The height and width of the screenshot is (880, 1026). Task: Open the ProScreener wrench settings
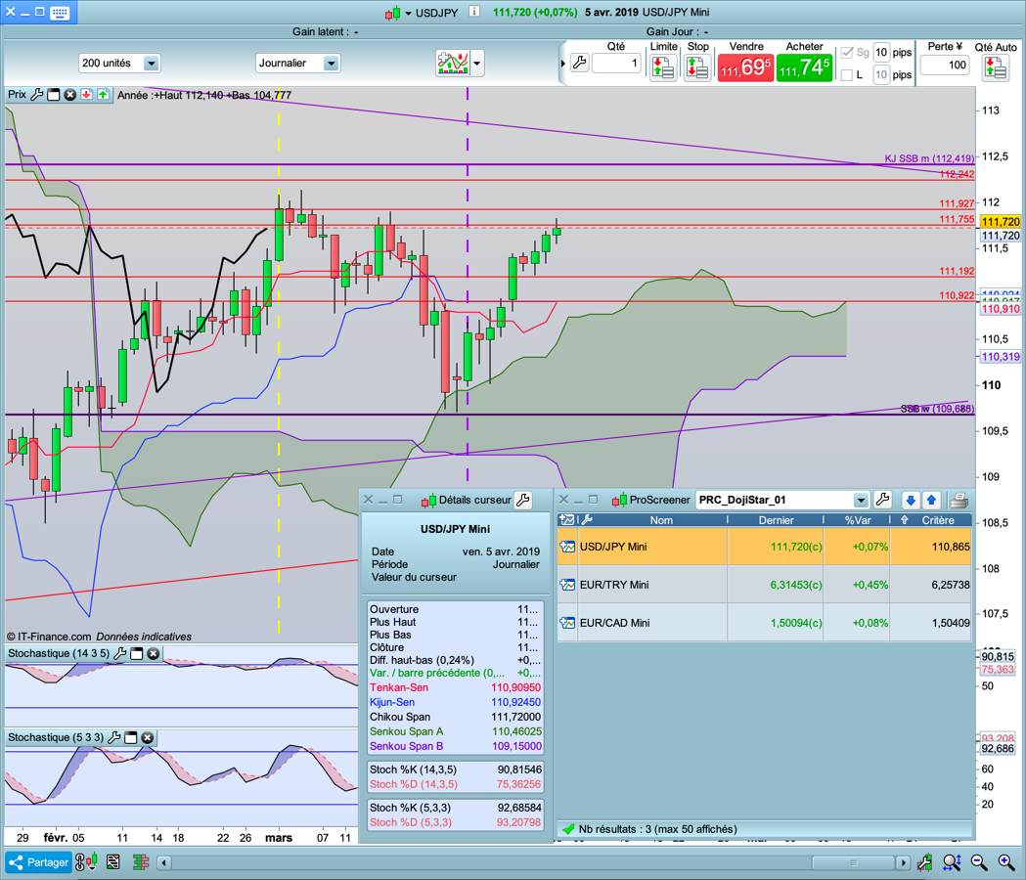tap(882, 500)
